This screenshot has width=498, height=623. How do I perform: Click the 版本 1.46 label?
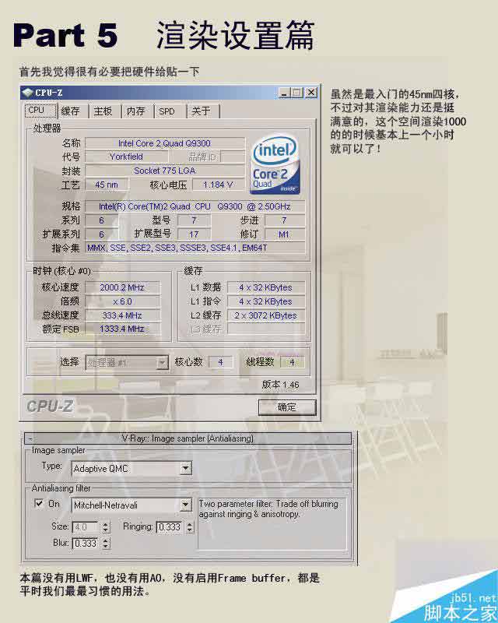(280, 385)
